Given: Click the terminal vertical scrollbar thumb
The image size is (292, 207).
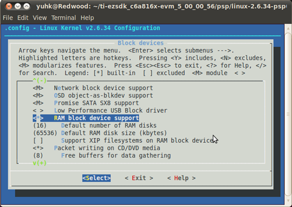Looking at the screenshot, I should click(x=288, y=114).
